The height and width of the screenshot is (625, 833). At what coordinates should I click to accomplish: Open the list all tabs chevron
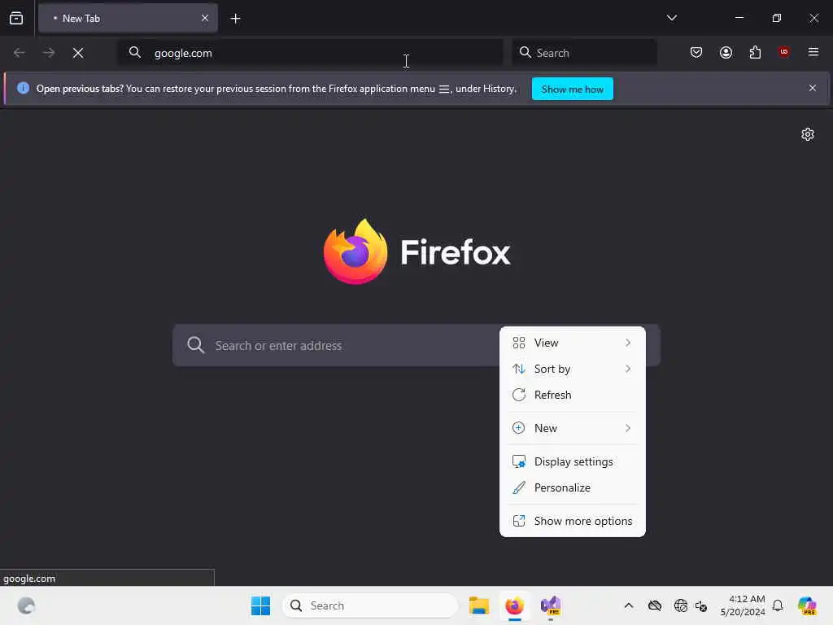(x=671, y=18)
